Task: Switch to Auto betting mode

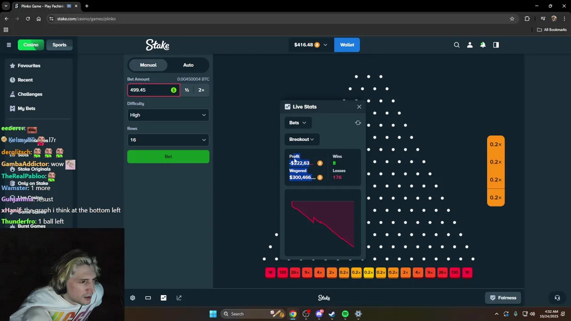Action: [x=188, y=65]
